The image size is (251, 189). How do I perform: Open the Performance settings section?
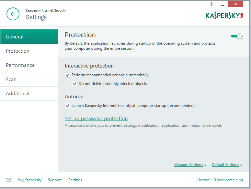click(x=29, y=65)
